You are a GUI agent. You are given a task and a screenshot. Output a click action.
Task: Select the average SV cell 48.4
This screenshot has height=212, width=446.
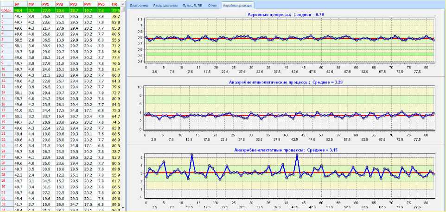20,11
